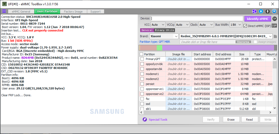Open the Redmi_3S model dropdown
Viewport: 279px width, 134px height.
(x=226, y=36)
